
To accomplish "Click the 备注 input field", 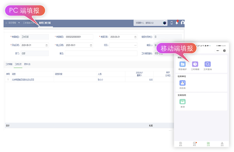I will pos(101,53).
